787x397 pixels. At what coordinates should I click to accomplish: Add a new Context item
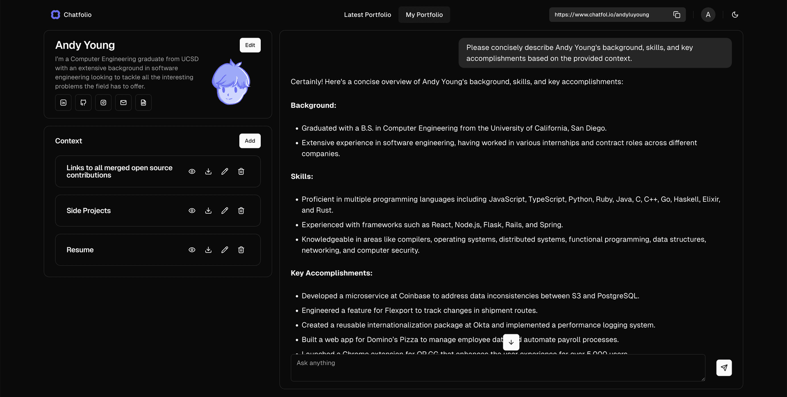point(250,141)
